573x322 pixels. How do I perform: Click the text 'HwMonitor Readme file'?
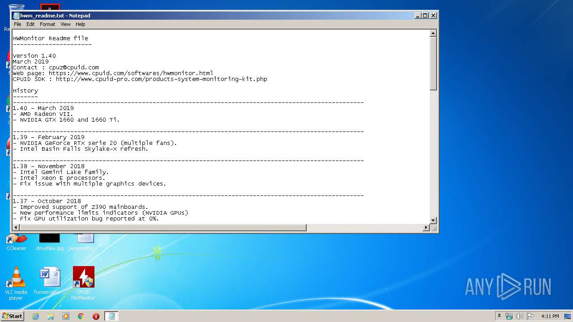(x=51, y=38)
